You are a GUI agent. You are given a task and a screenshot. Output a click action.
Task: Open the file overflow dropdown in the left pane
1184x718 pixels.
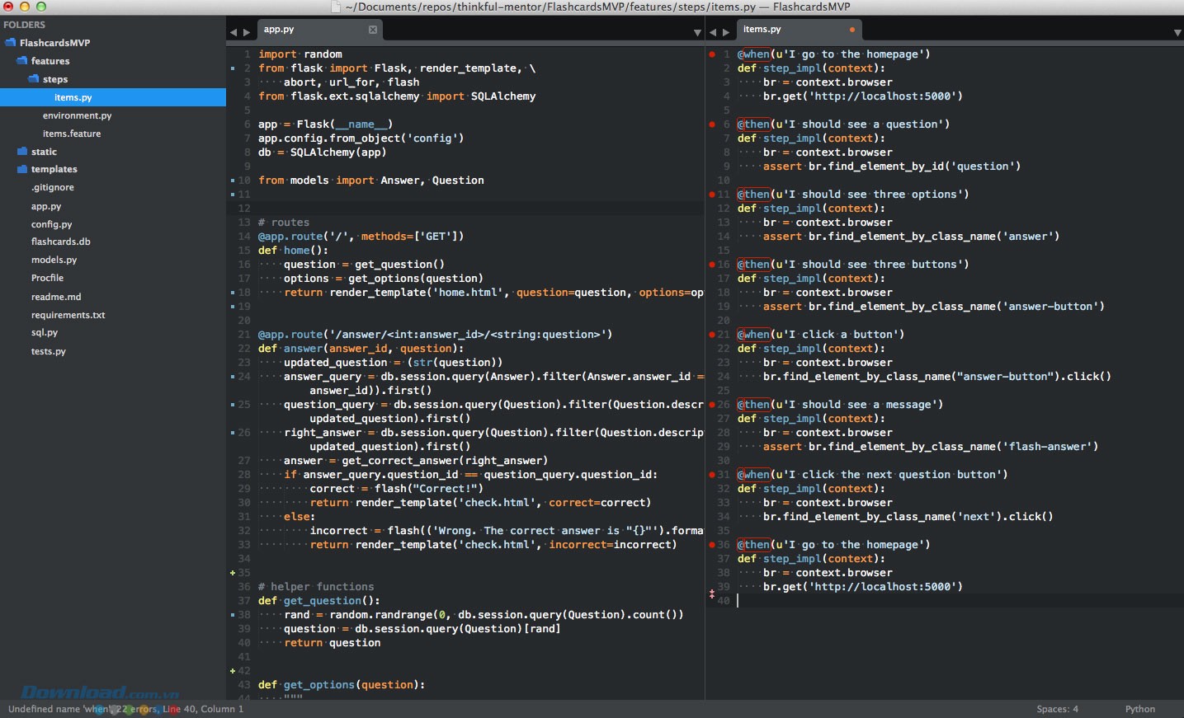tap(697, 31)
